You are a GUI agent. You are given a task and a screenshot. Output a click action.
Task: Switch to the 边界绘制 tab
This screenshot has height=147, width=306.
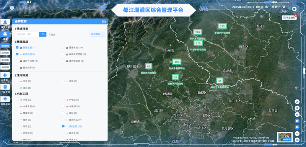point(5,53)
